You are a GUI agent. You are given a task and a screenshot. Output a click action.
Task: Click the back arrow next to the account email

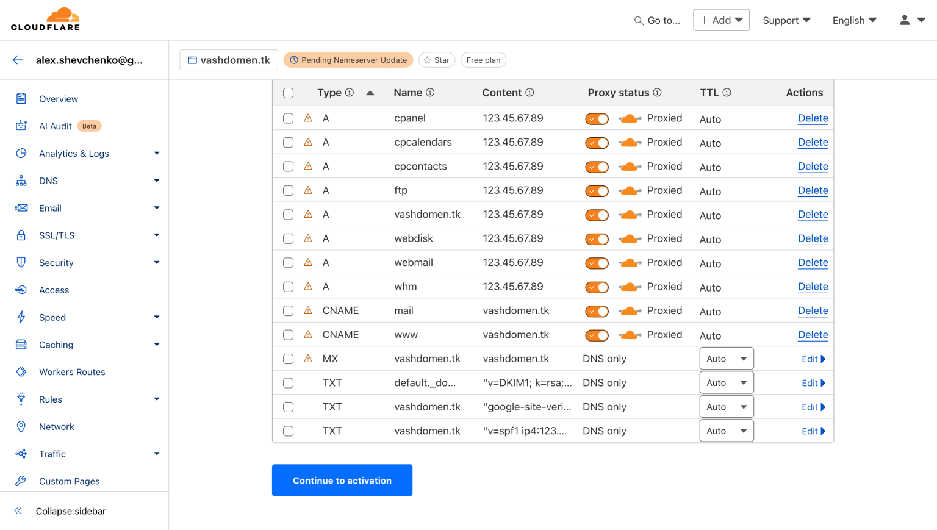17,60
